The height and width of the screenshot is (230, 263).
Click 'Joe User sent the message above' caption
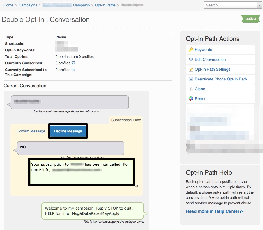(66, 111)
